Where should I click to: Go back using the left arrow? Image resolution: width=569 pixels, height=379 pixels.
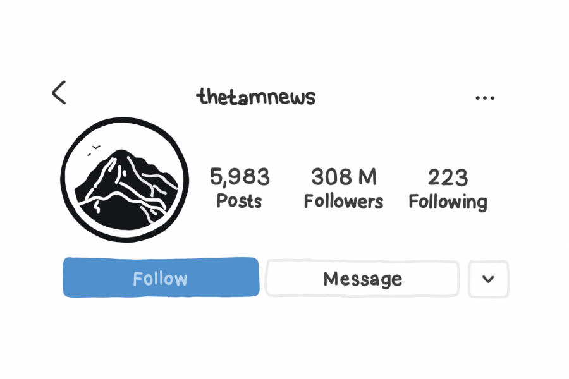coord(59,92)
